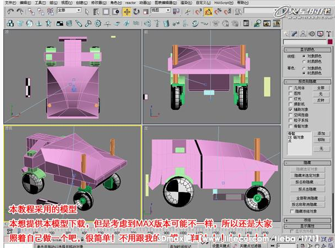Click the Unlink Selection icon
Image resolution: width=335 pixels, height=248 pixels.
pos(40,12)
